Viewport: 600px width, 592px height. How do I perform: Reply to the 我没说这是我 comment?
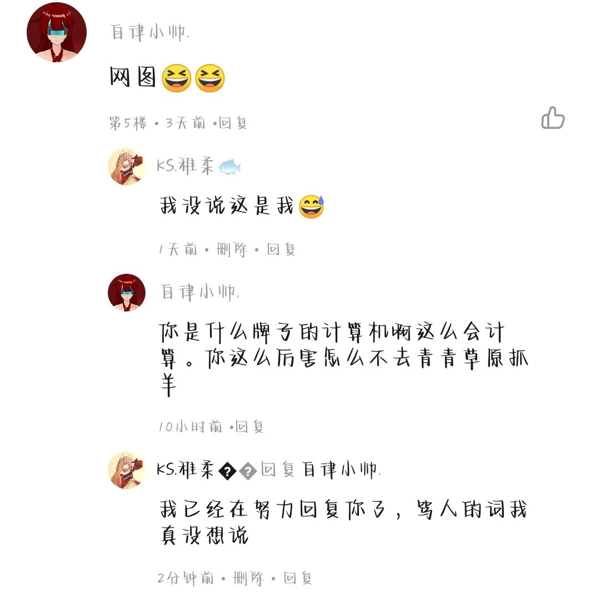tap(281, 249)
